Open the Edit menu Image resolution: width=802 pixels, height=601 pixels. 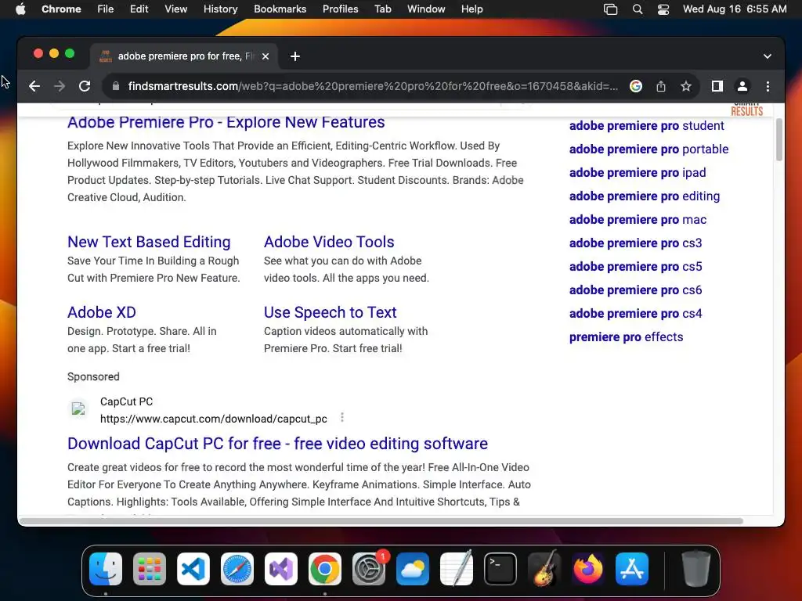pos(139,9)
